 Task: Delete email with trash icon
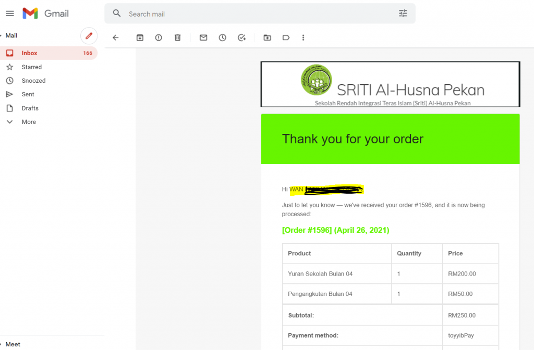point(178,37)
